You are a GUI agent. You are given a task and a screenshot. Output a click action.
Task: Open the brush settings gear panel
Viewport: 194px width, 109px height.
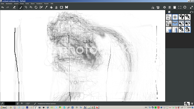164,7
